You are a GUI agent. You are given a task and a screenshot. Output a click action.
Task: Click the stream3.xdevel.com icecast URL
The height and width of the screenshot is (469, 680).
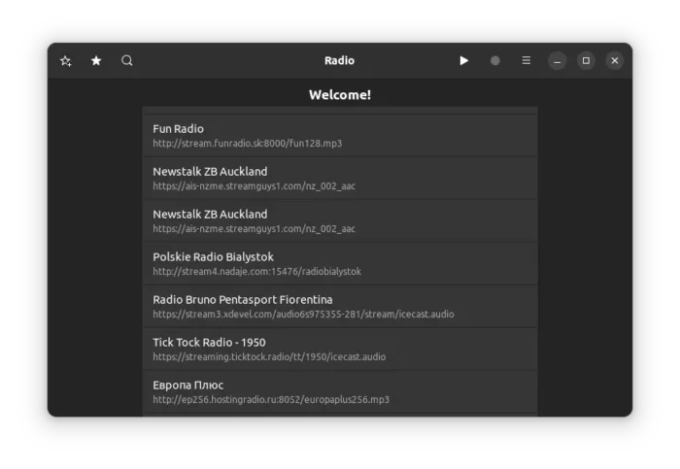click(x=303, y=315)
